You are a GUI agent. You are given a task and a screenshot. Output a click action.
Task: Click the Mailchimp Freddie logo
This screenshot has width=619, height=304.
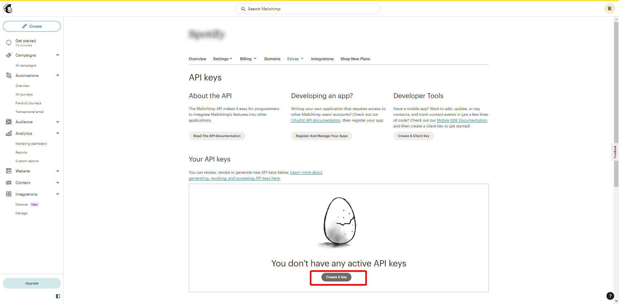point(8,9)
